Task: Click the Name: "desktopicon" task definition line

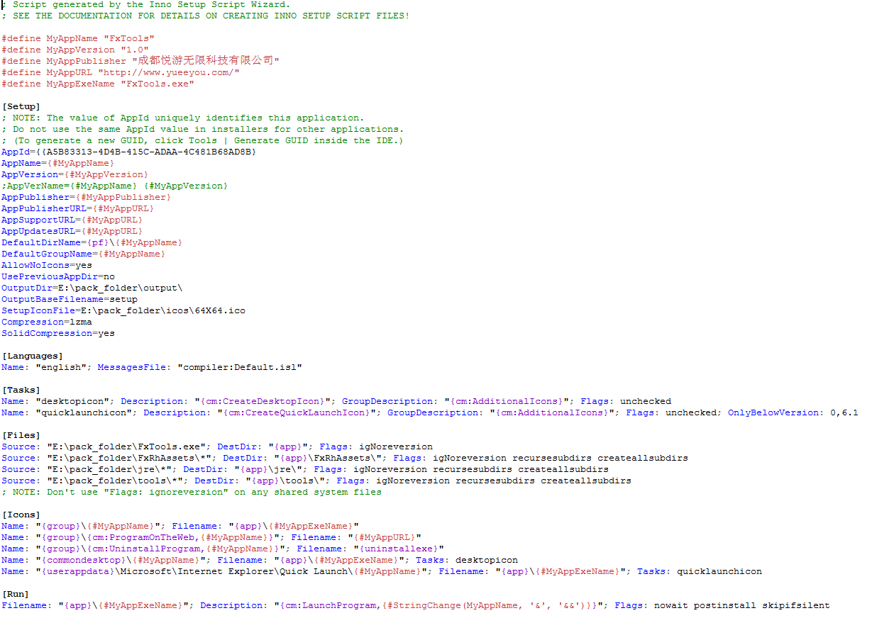Action: 336,401
